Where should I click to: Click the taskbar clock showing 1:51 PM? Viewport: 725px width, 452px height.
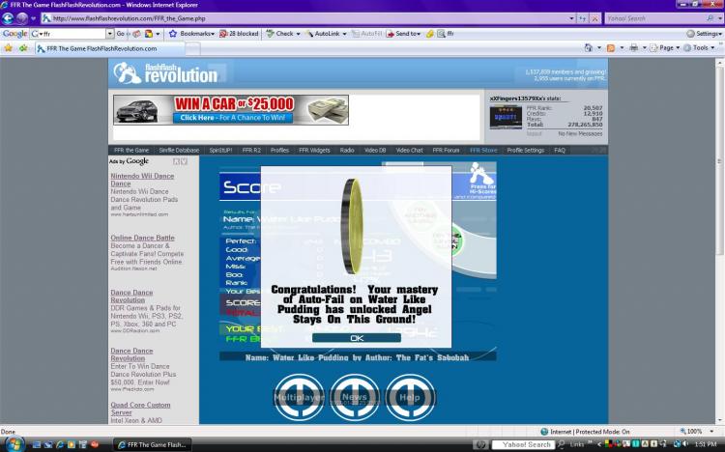[x=706, y=444]
